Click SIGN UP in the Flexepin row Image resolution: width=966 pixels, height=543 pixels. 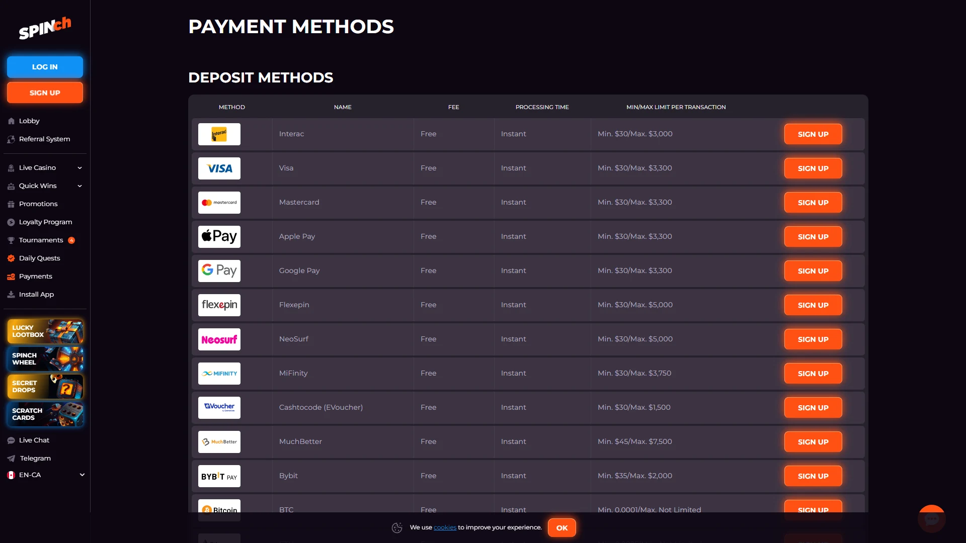[813, 305]
